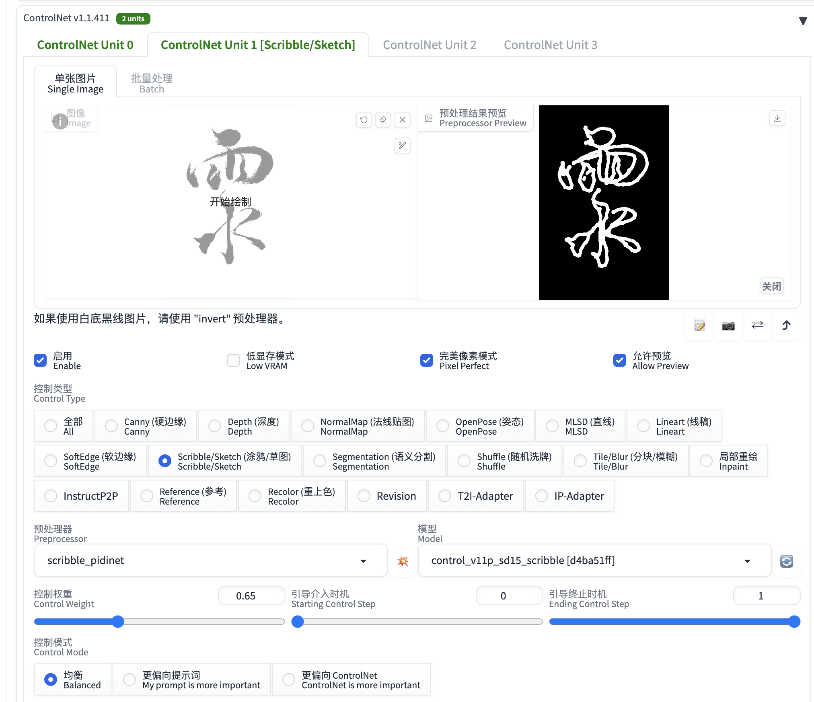Viewport: 814px width, 702px height.
Task: Select IP-Adapter control type
Action: click(x=570, y=496)
